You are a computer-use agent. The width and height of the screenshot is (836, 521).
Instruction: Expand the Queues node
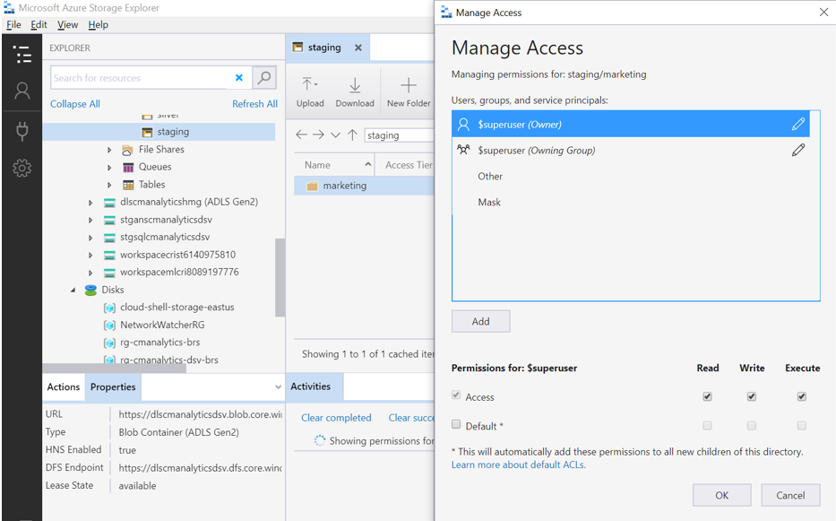(109, 168)
